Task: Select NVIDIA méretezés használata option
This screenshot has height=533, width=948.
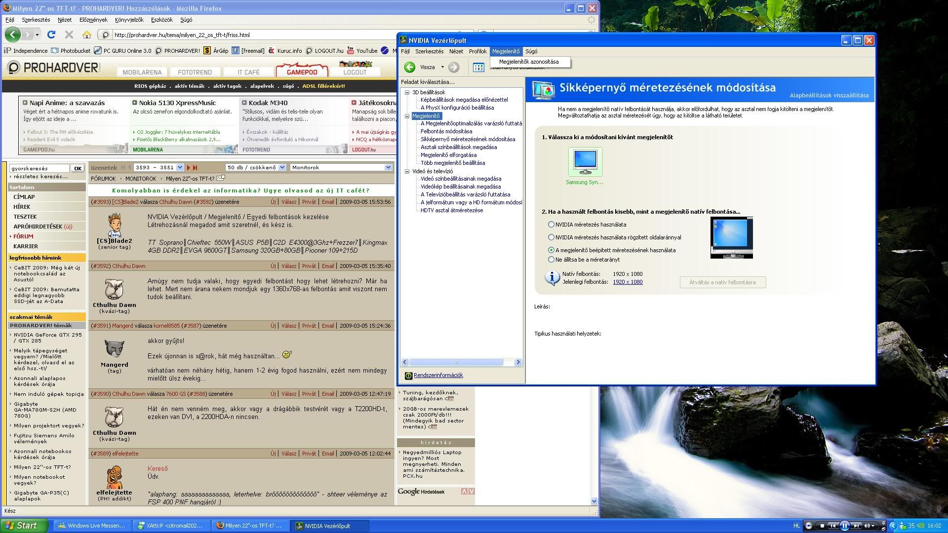Action: [551, 225]
